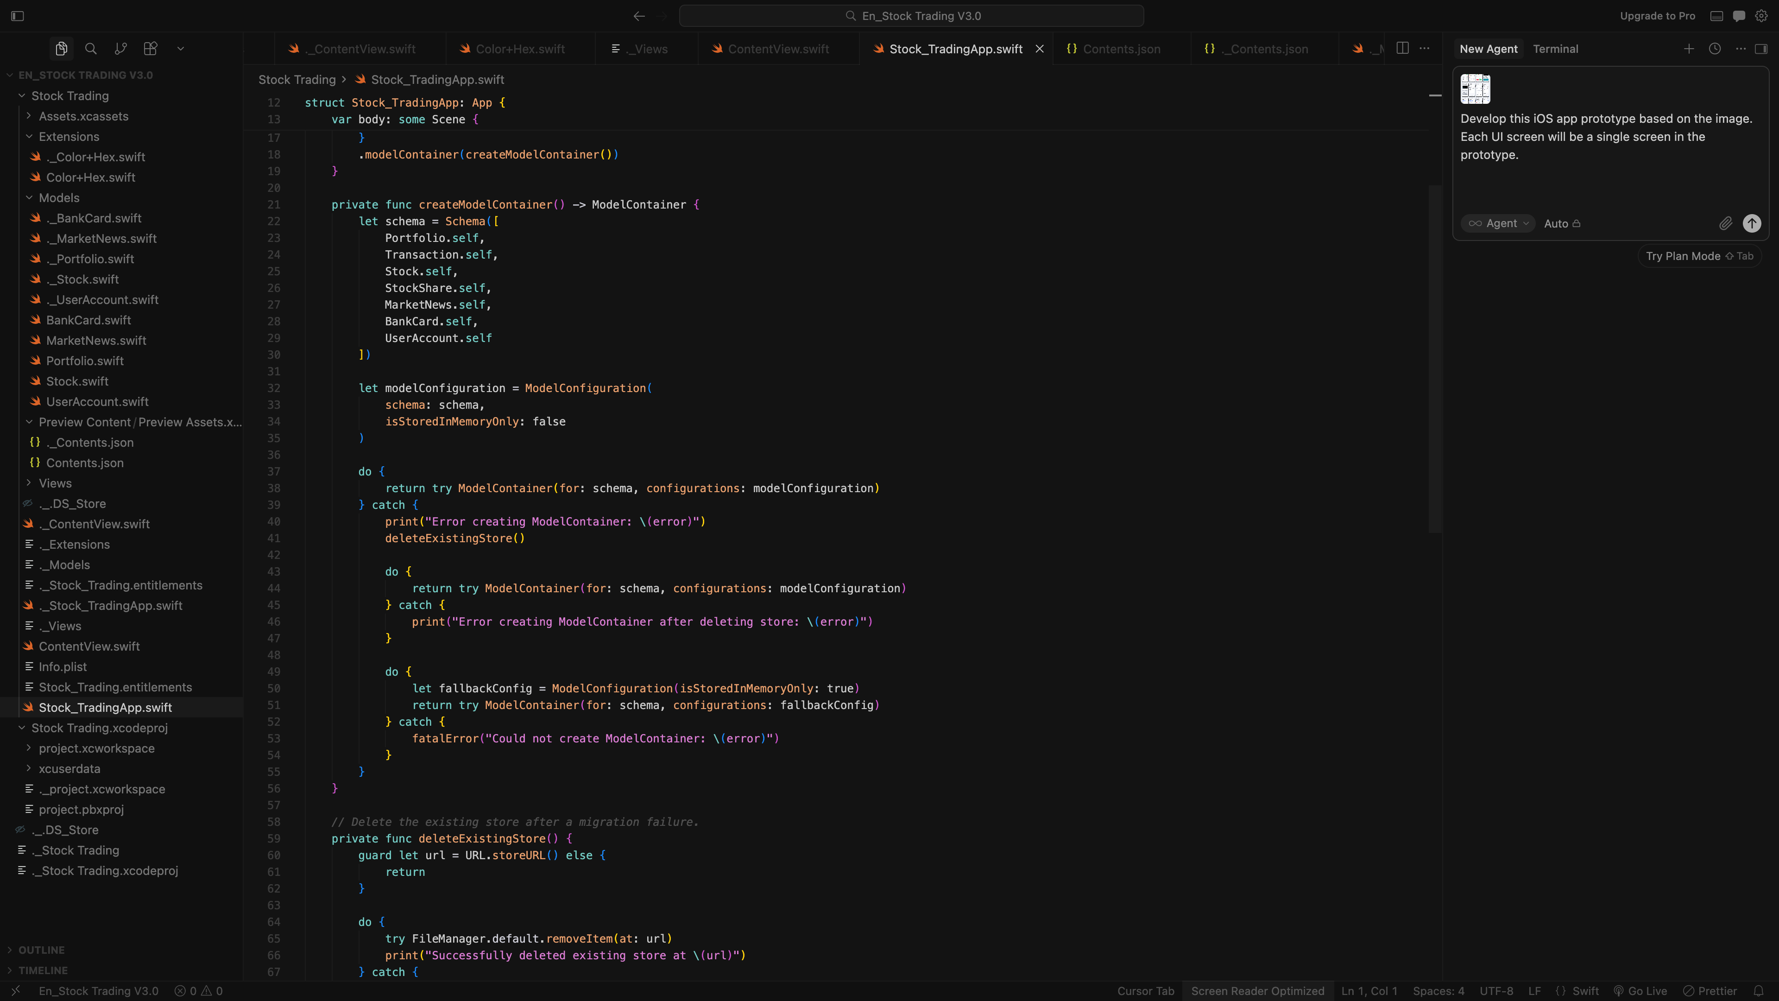This screenshot has height=1001, width=1779.
Task: Split the editor right
Action: (1403, 48)
